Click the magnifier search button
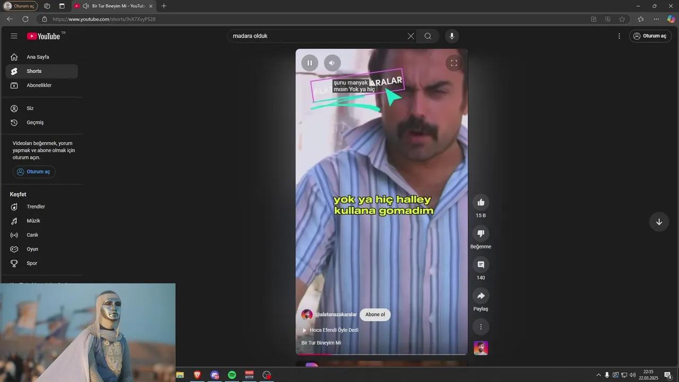Viewport: 679px width, 382px height. (428, 36)
